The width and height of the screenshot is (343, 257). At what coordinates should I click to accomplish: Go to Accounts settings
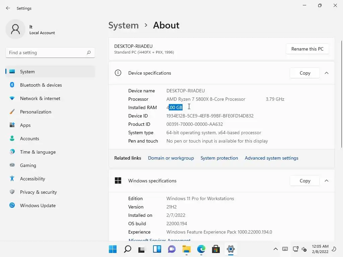[50, 138]
